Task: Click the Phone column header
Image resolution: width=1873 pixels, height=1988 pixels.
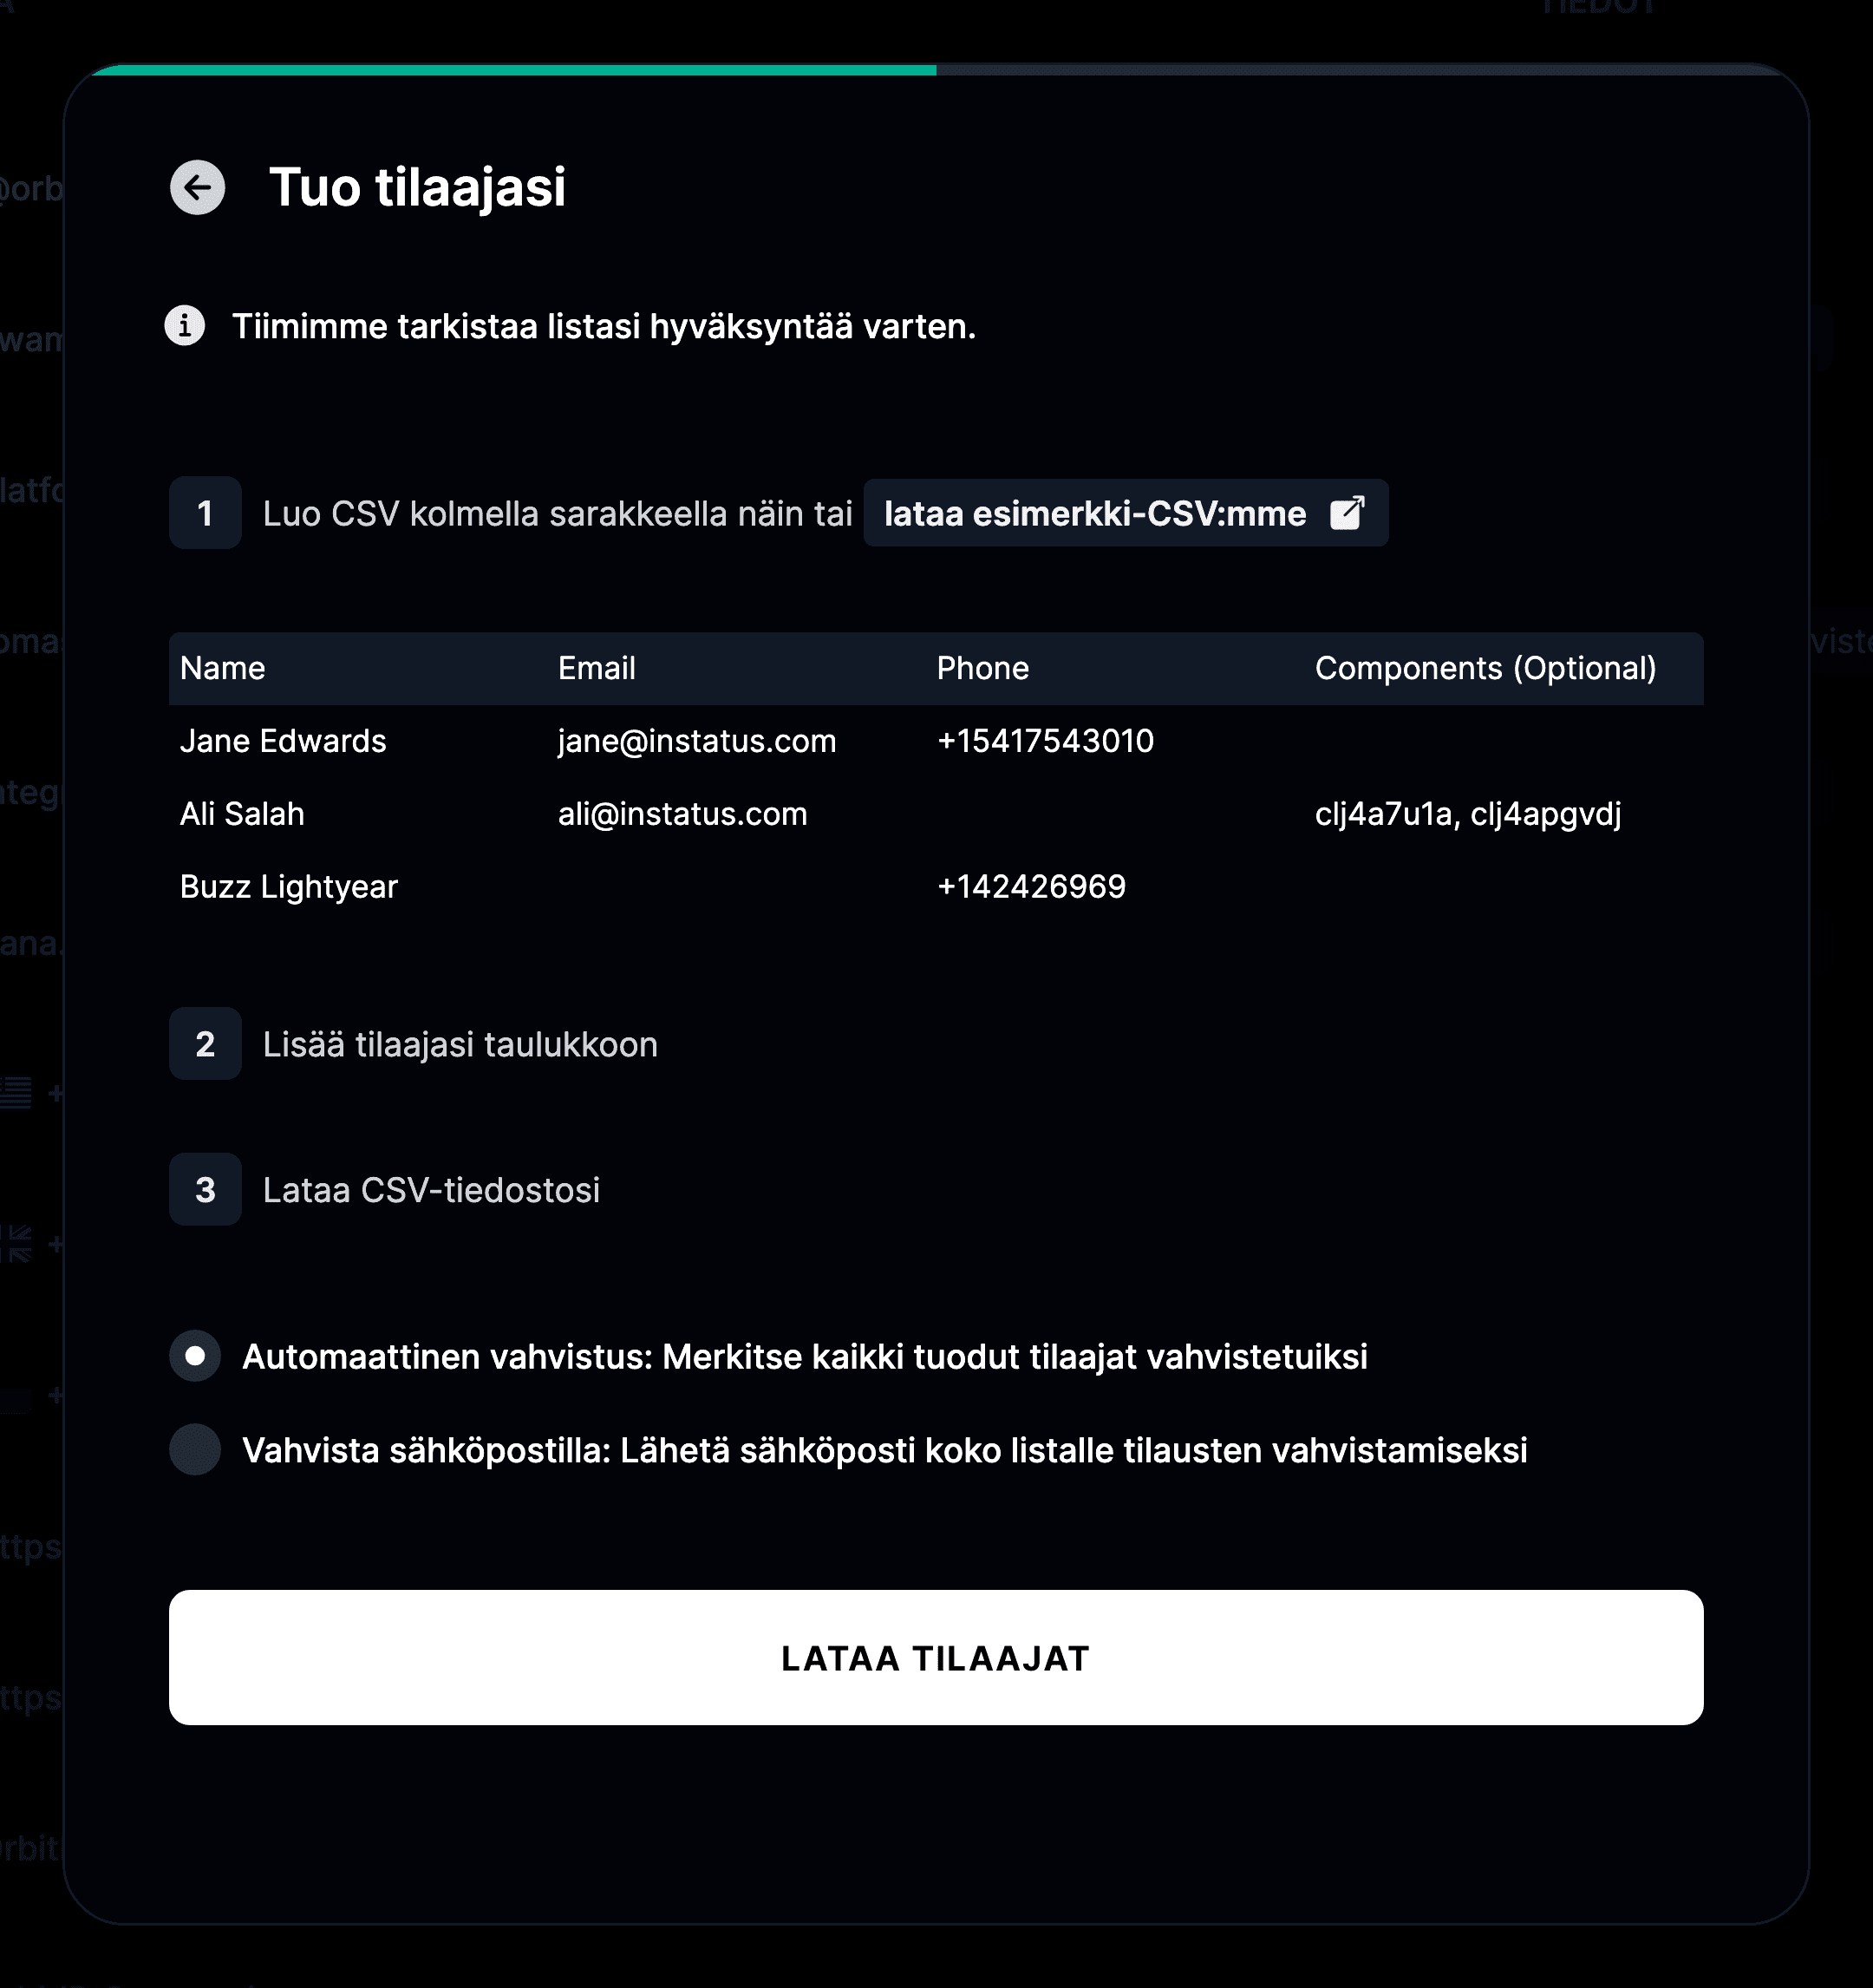Action: (x=982, y=668)
